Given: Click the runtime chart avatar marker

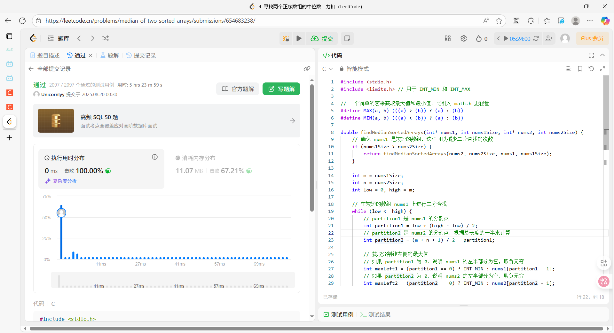Looking at the screenshot, I should point(61,213).
